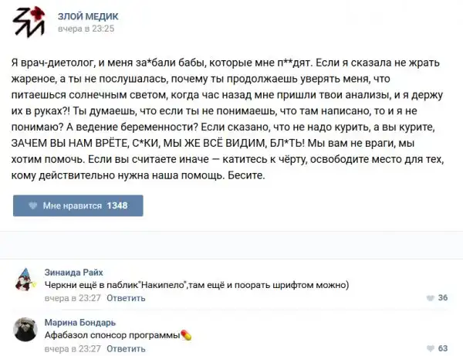
Task: Open the Марина Бондарь profile name link
Action: pos(80,322)
